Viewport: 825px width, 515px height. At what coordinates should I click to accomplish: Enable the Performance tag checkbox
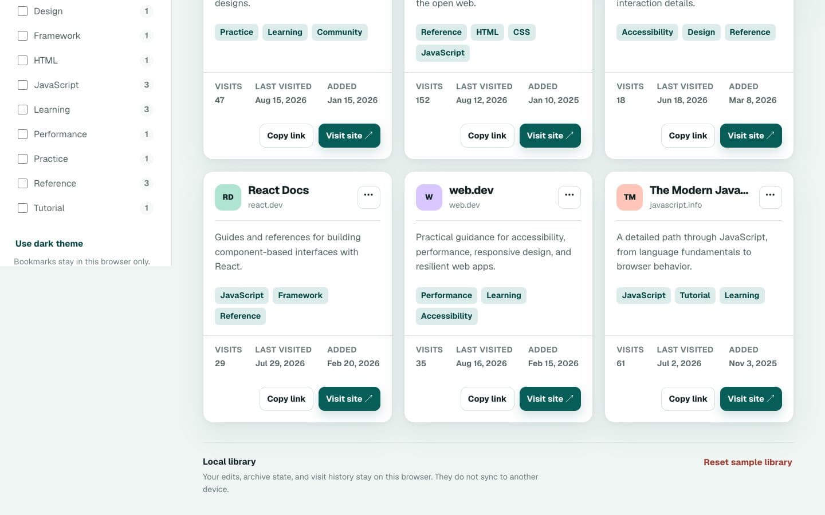tap(23, 134)
